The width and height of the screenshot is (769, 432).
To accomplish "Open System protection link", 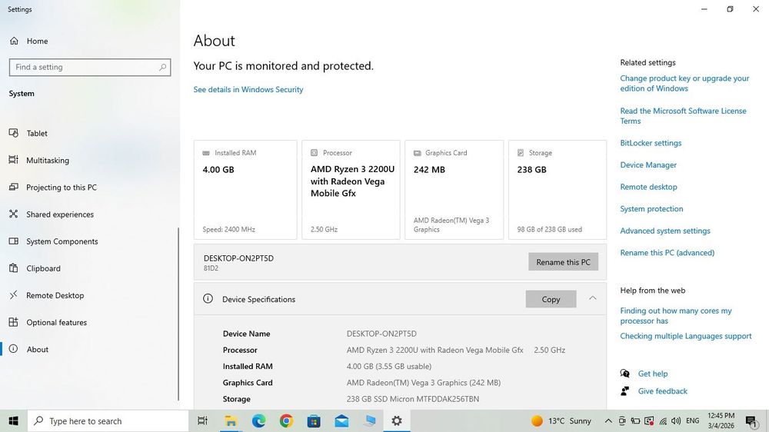I will point(651,209).
